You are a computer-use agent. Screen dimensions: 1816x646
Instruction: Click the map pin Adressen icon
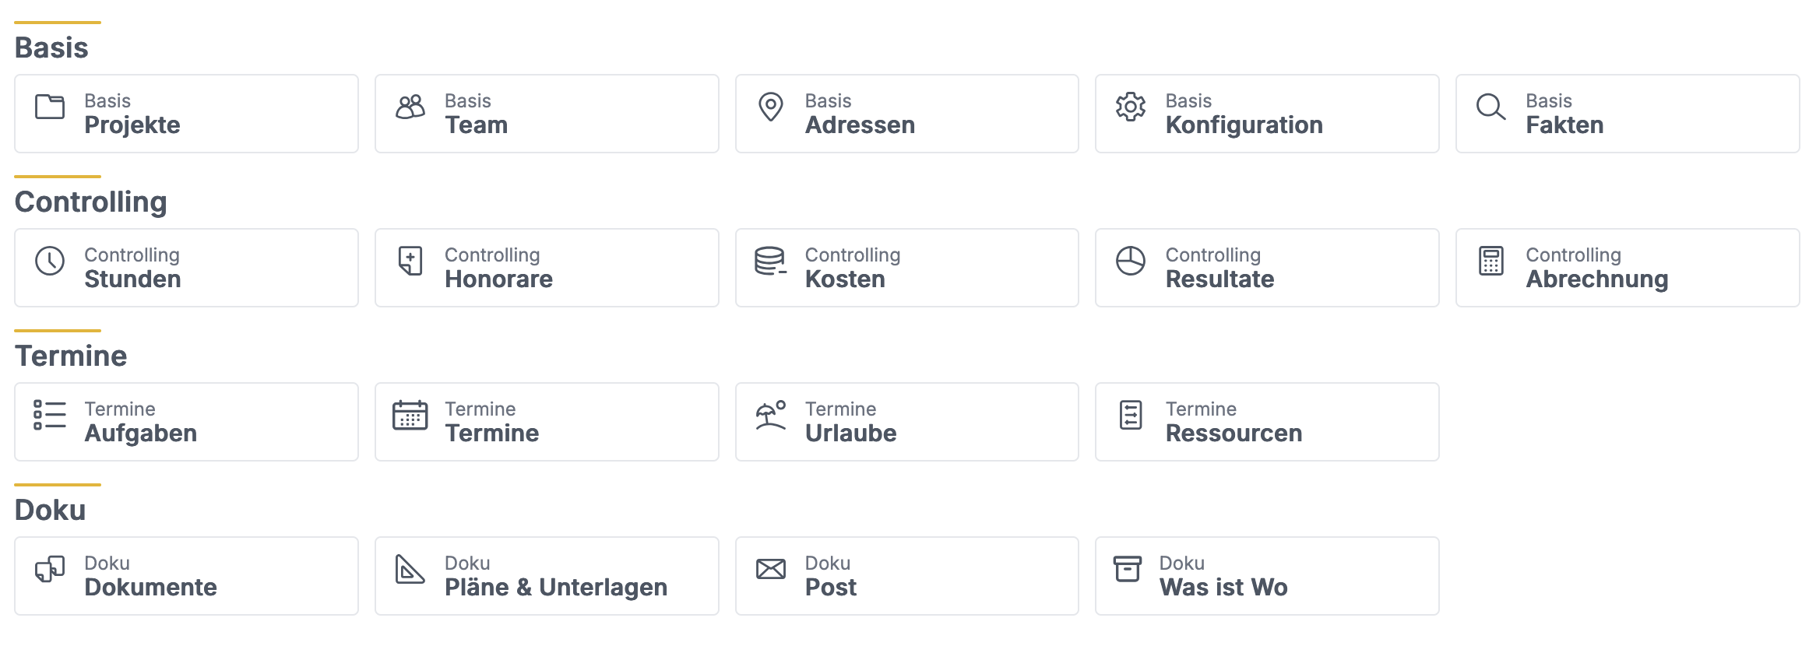pos(771,107)
